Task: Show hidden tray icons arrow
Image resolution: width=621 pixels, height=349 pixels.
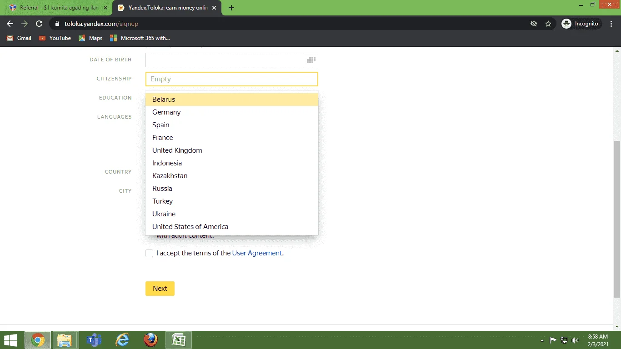Action: pyautogui.click(x=542, y=340)
